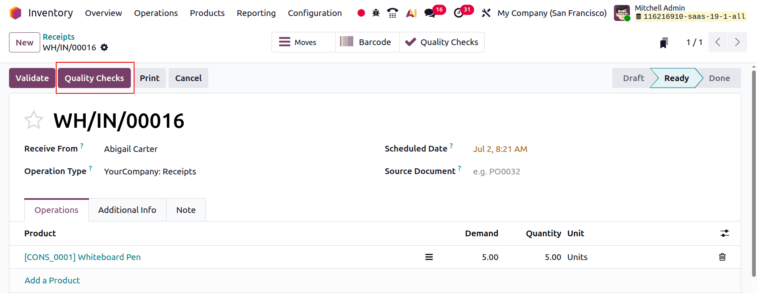This screenshot has width=757, height=294.
Task: Open the wrench and screwdriver tools icon
Action: (x=486, y=13)
